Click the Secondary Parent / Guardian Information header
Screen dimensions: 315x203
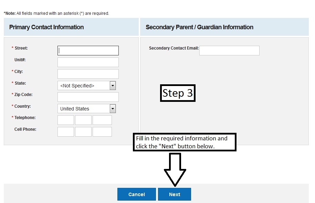tap(199, 27)
